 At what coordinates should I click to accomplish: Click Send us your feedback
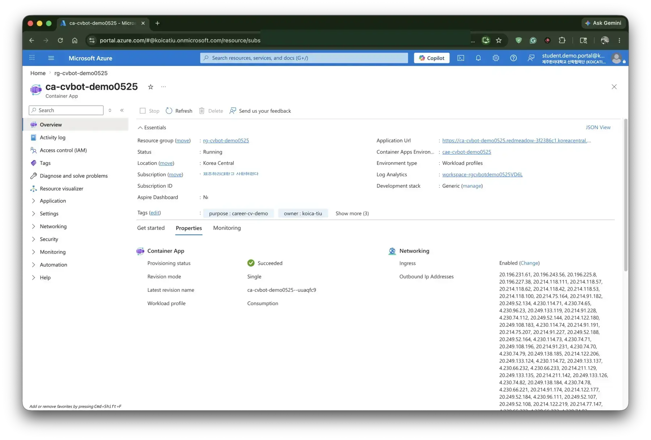(x=260, y=111)
